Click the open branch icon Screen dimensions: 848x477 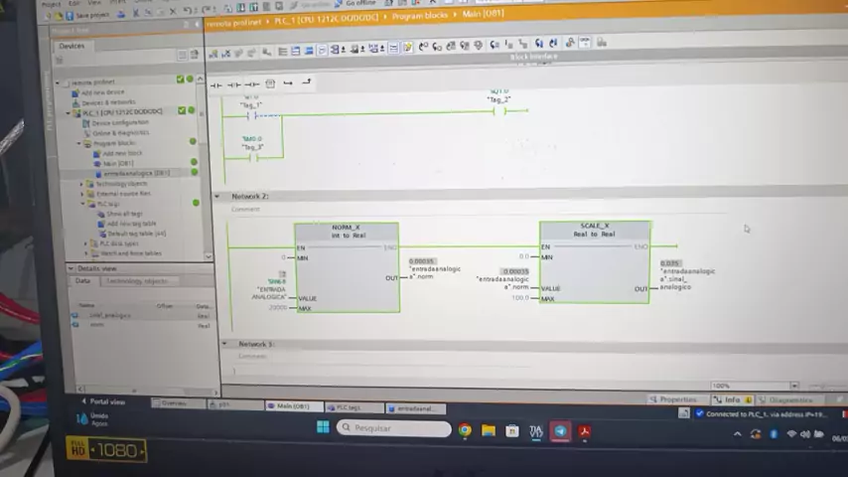[288, 83]
